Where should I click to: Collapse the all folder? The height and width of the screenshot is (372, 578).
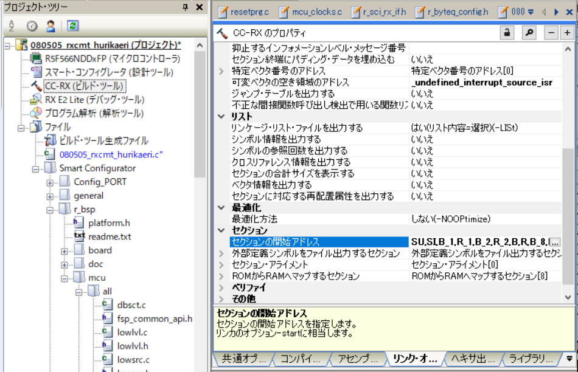78,292
